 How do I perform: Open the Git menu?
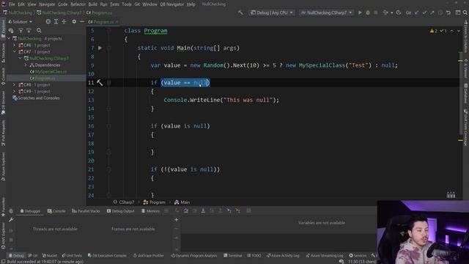coord(137,4)
